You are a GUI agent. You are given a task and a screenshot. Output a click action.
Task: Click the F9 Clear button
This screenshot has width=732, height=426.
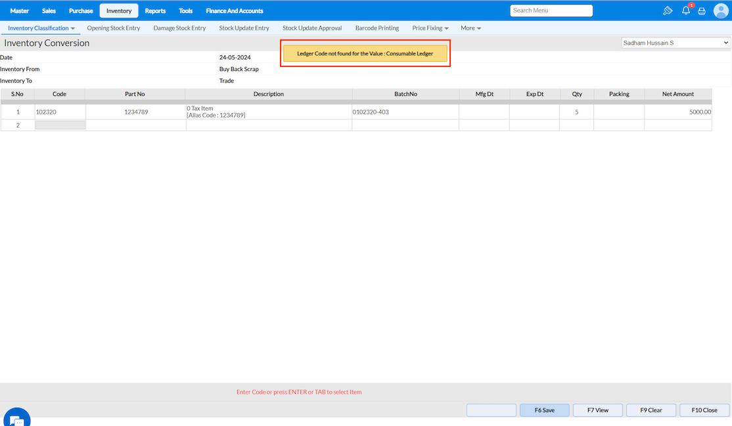(x=651, y=410)
